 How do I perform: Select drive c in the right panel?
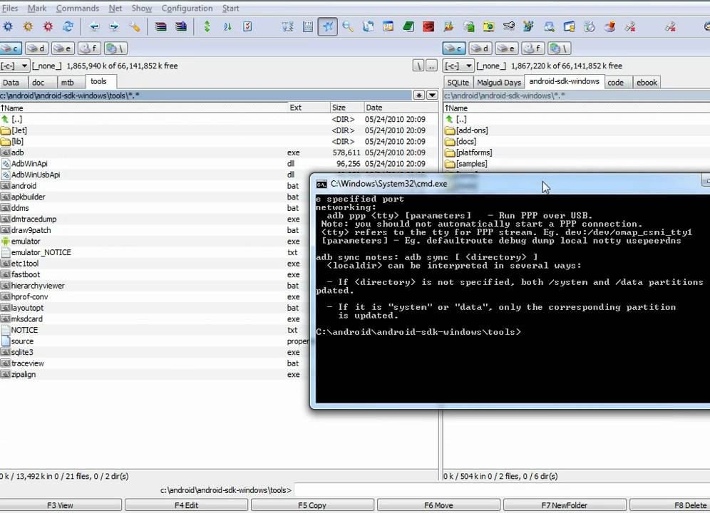[454, 48]
